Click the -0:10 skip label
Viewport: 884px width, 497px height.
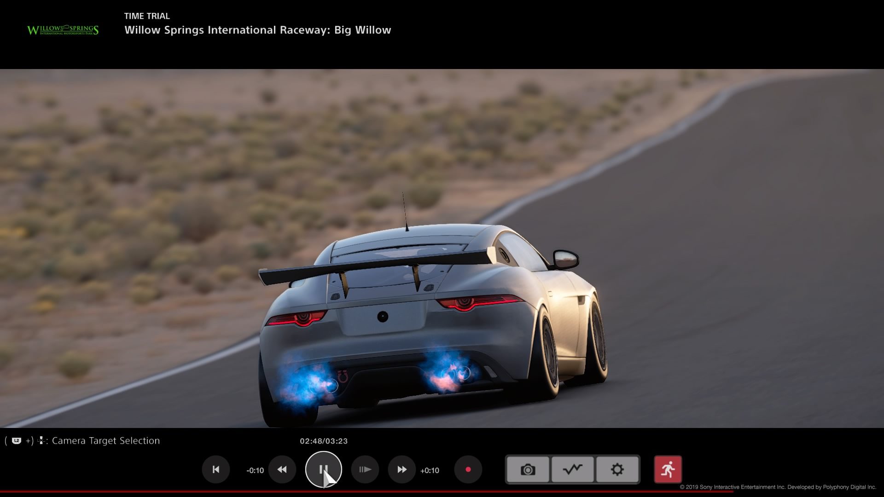(255, 470)
